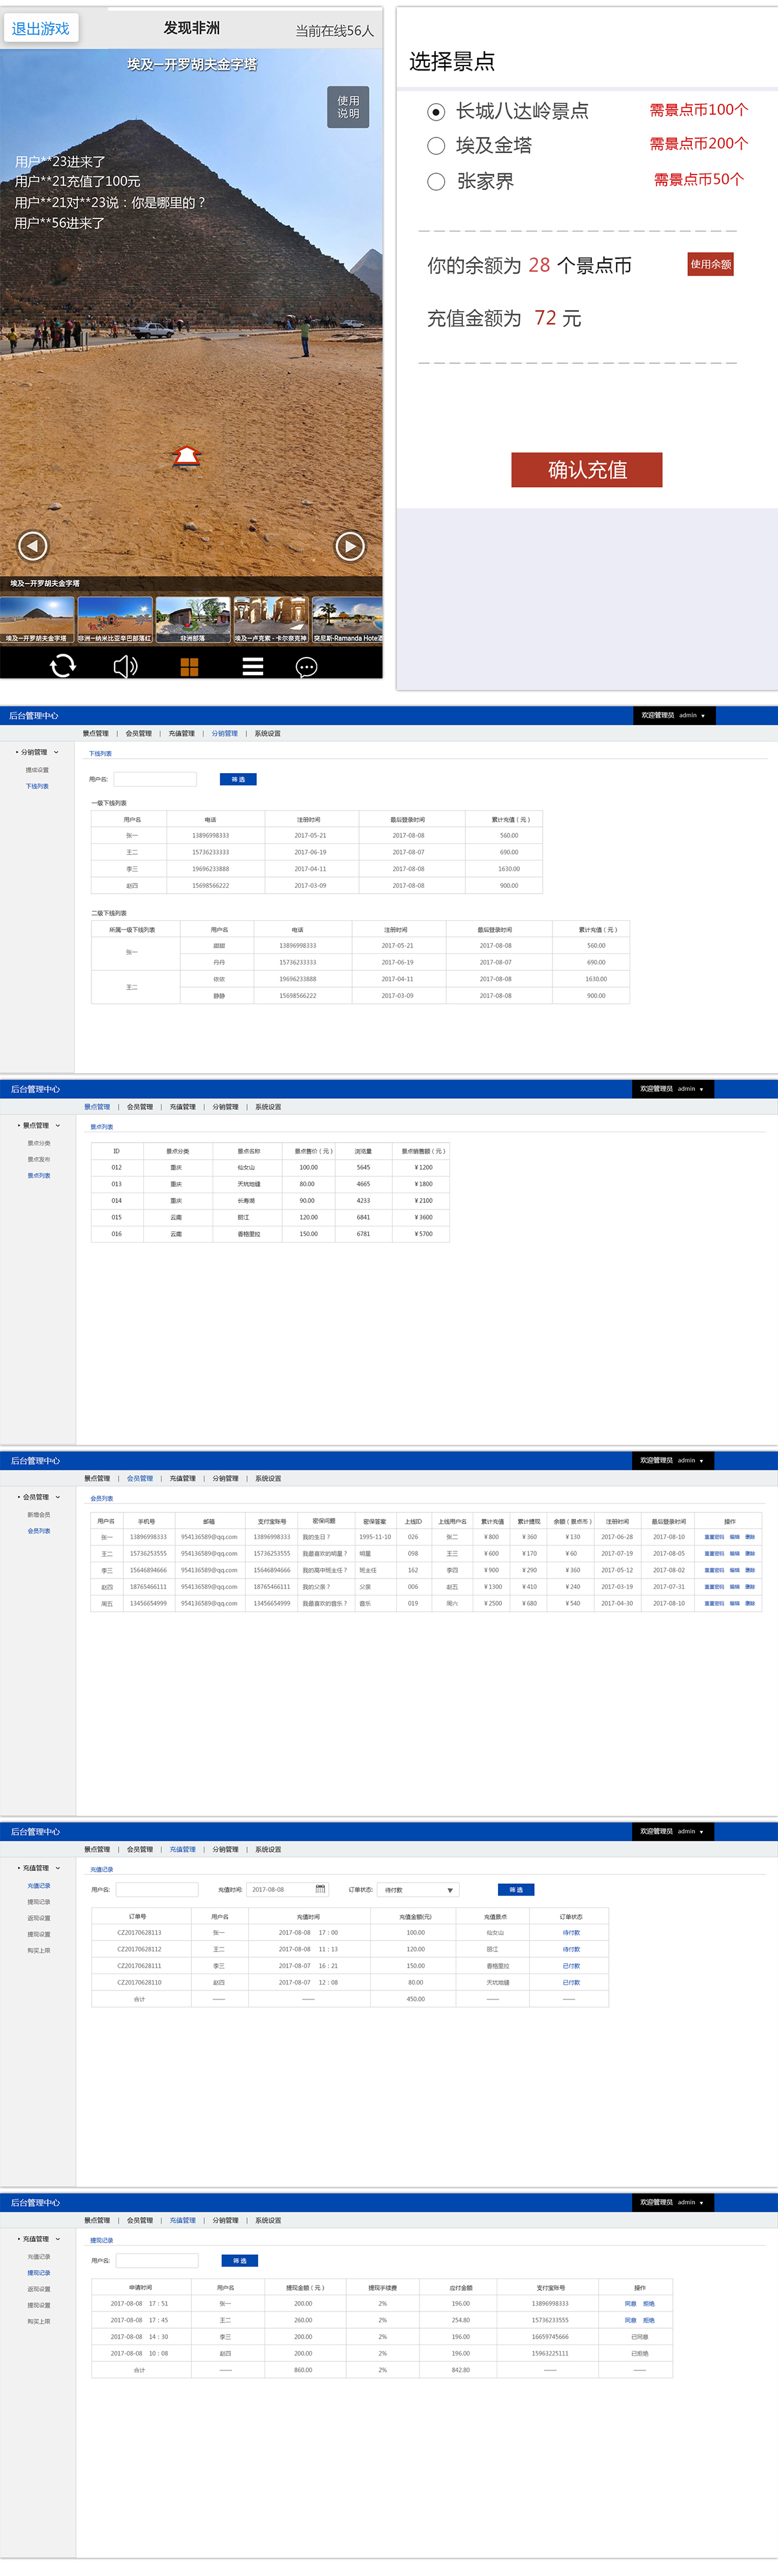This screenshot has width=778, height=2576.
Task: Click 筛选 button on recharge records page
Action: (x=516, y=1890)
